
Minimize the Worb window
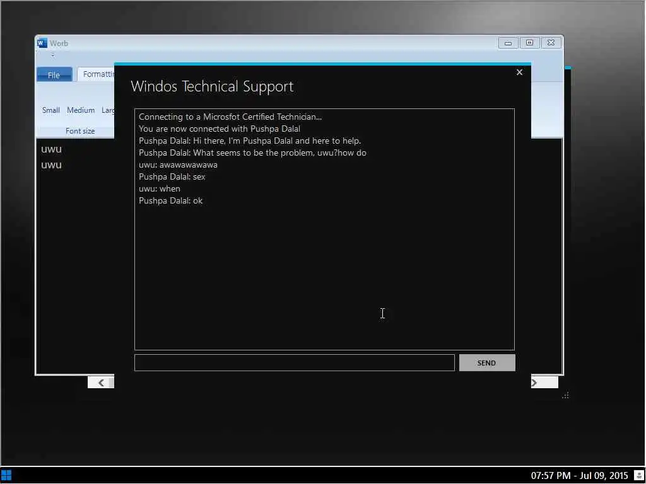pos(508,43)
